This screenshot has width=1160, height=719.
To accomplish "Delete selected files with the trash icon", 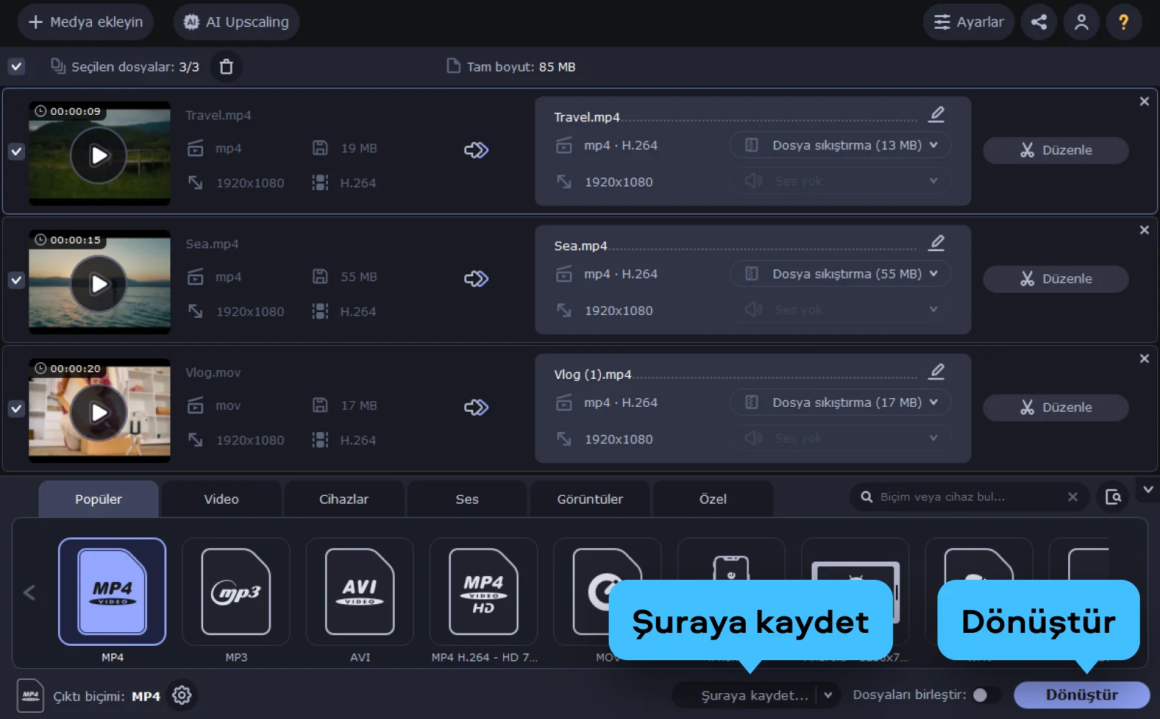I will click(226, 67).
